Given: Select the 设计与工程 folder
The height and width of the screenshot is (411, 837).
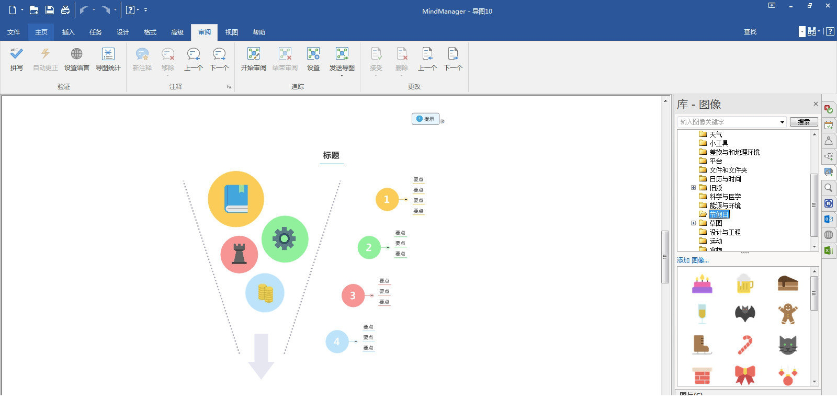Looking at the screenshot, I should click(725, 232).
